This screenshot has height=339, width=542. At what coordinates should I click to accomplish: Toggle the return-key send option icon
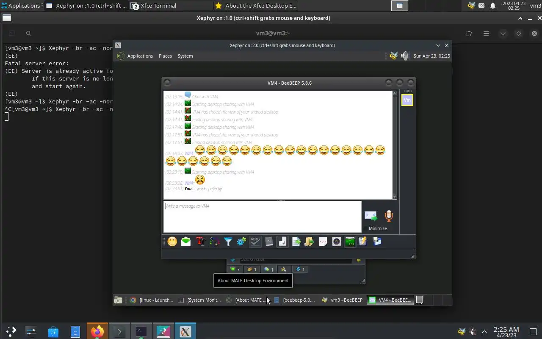pyautogui.click(x=282, y=242)
